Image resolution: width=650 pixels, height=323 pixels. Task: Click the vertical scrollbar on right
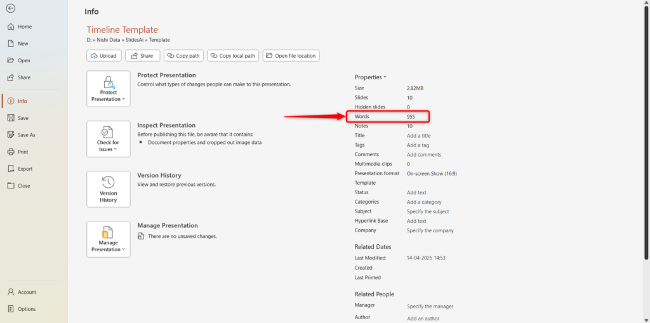(x=646, y=127)
